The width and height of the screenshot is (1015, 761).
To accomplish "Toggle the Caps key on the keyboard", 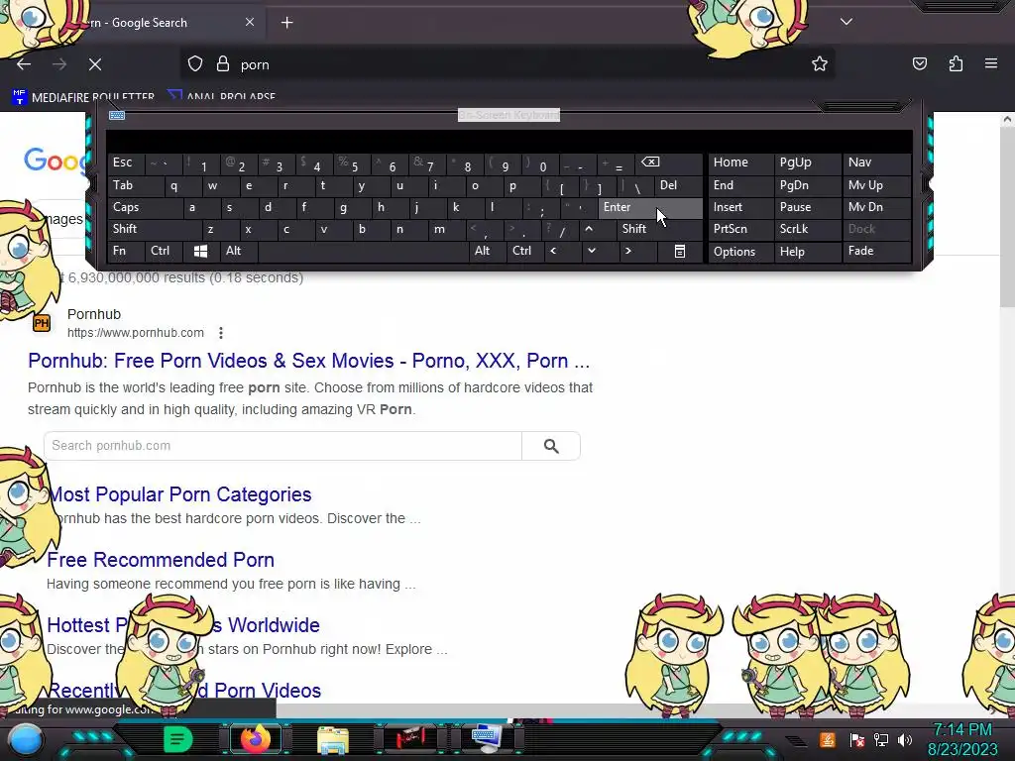I will (144, 207).
